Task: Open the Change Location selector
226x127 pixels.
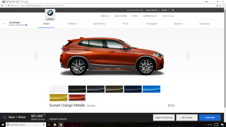Action: coord(151,10)
